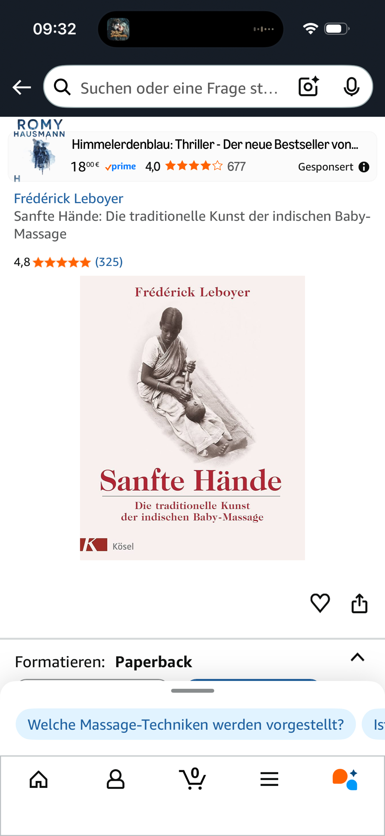
Task: Add book to wishlist with heart icon
Action: click(x=320, y=603)
